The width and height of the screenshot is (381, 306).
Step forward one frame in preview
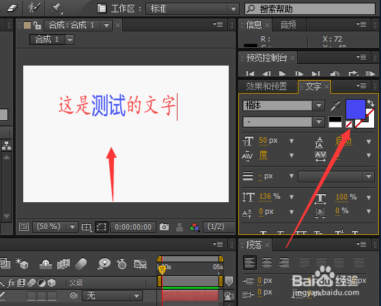point(299,73)
